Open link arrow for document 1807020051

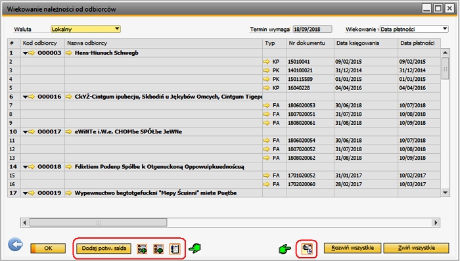pyautogui.click(x=266, y=114)
